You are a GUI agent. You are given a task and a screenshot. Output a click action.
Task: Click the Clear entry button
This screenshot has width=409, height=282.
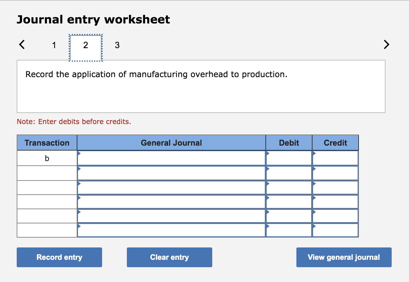pyautogui.click(x=169, y=257)
